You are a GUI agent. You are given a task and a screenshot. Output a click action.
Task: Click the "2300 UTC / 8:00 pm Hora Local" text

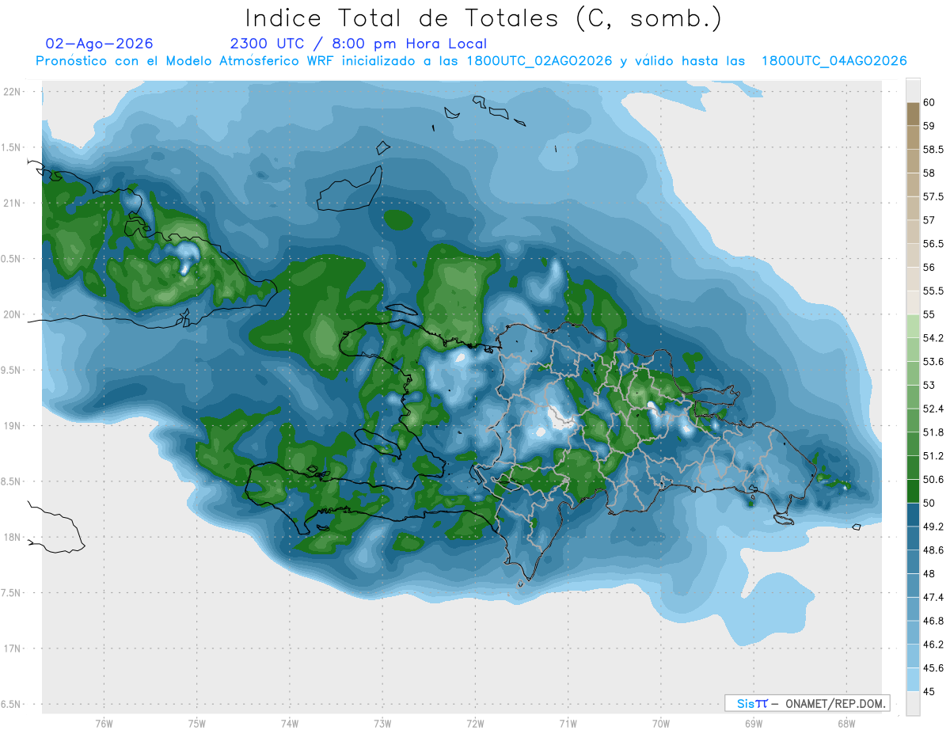359,44
